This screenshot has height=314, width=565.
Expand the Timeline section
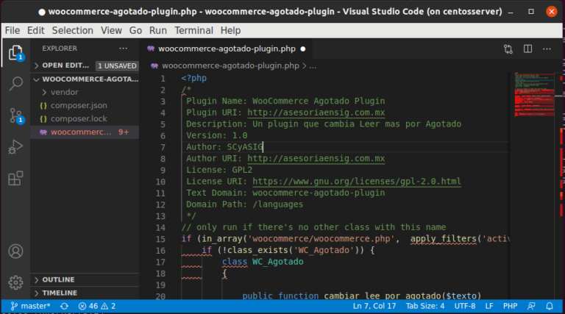pos(85,293)
